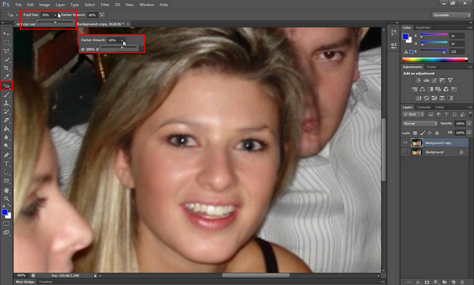Open the Mini Bridge panel

click(24, 282)
